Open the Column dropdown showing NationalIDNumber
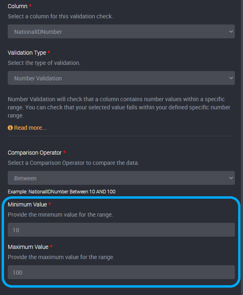This screenshot has width=243, height=295. 121,31
